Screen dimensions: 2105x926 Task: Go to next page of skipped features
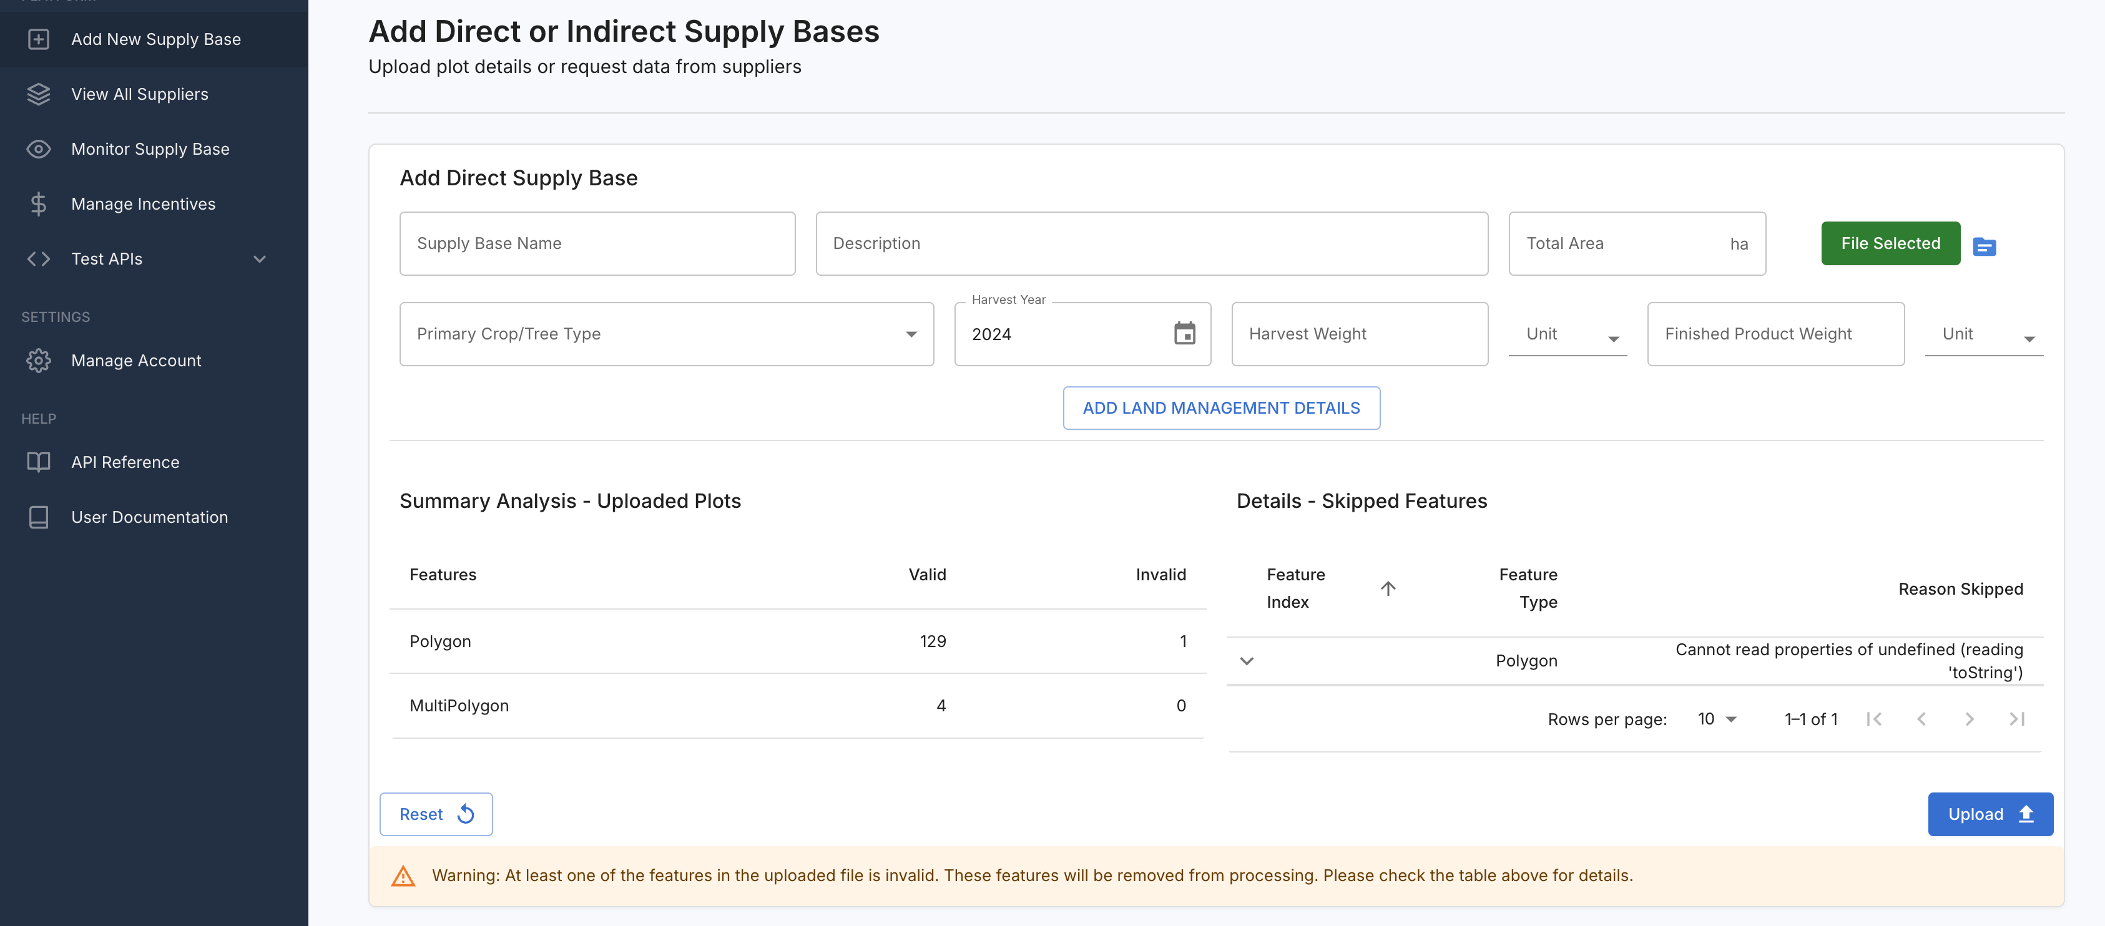pyautogui.click(x=1968, y=719)
